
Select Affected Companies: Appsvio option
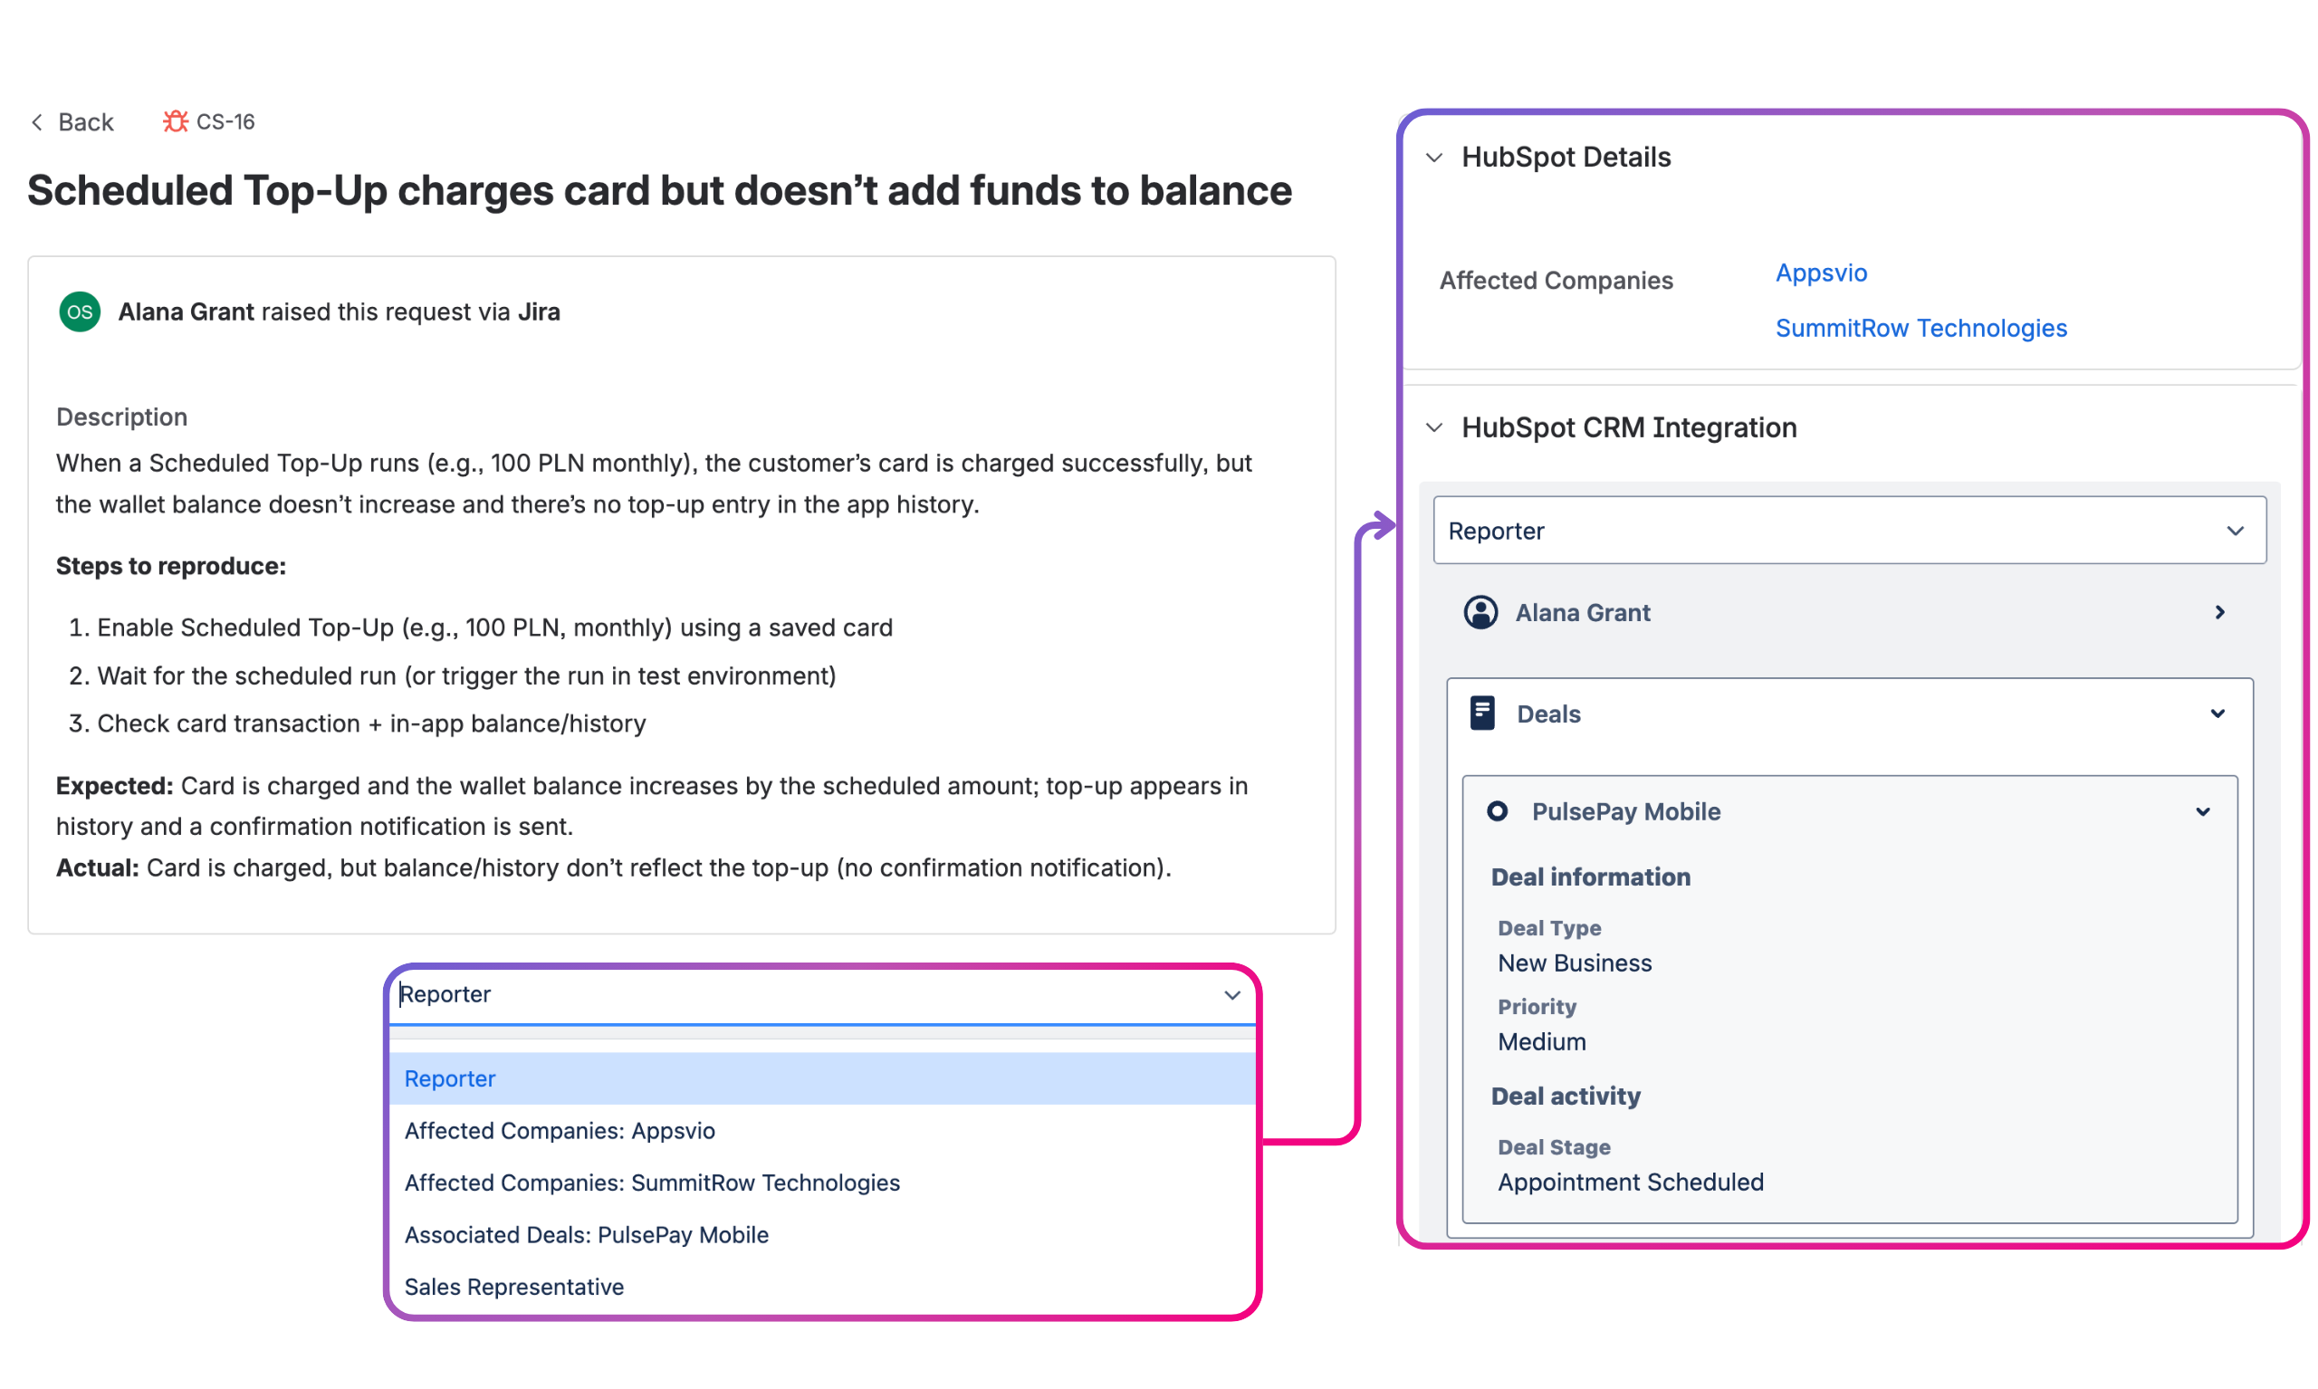[560, 1131]
